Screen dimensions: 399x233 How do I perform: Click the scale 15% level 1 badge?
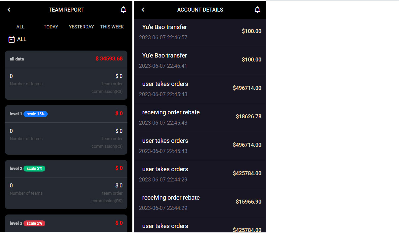pyautogui.click(x=35, y=114)
